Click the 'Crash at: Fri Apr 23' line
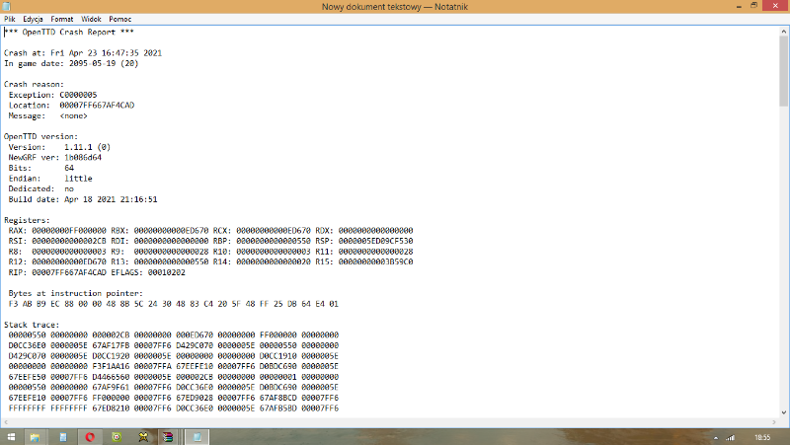This screenshot has width=790, height=445. click(83, 53)
